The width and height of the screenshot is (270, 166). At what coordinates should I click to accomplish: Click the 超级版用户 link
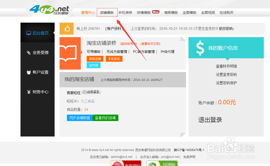pos(129,44)
